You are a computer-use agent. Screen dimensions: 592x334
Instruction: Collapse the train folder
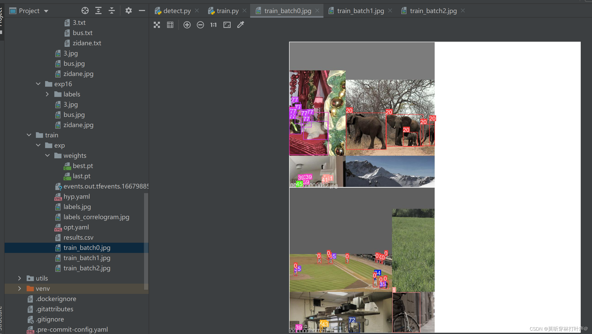(29, 135)
